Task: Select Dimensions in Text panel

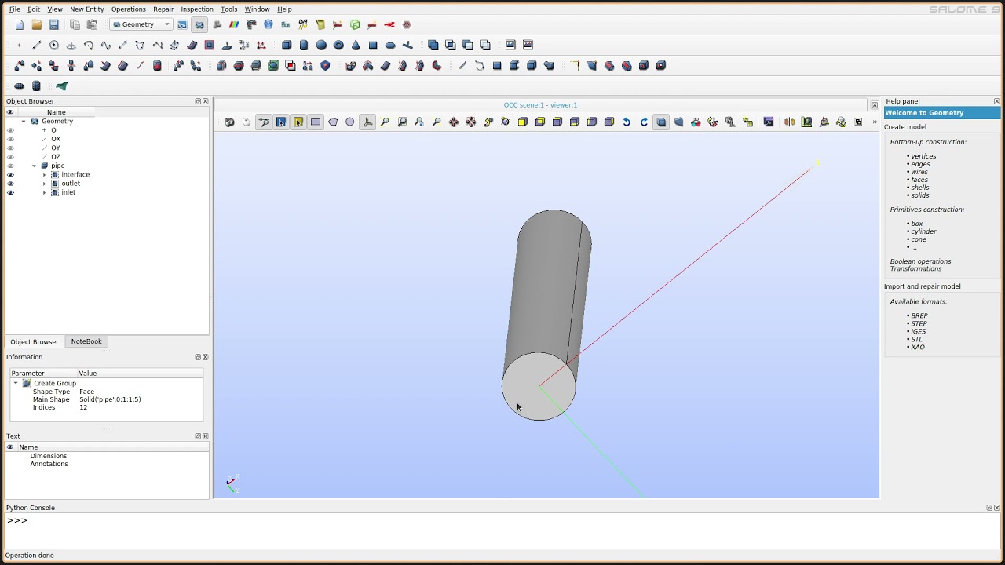Action: [x=49, y=456]
